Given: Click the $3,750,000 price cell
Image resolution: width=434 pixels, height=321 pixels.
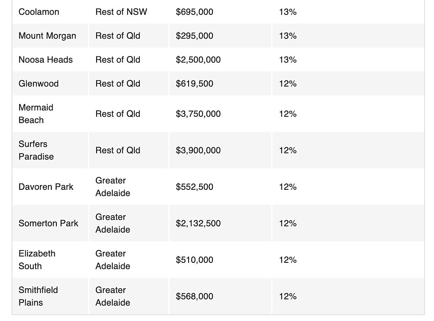Looking at the screenshot, I should click(220, 114).
